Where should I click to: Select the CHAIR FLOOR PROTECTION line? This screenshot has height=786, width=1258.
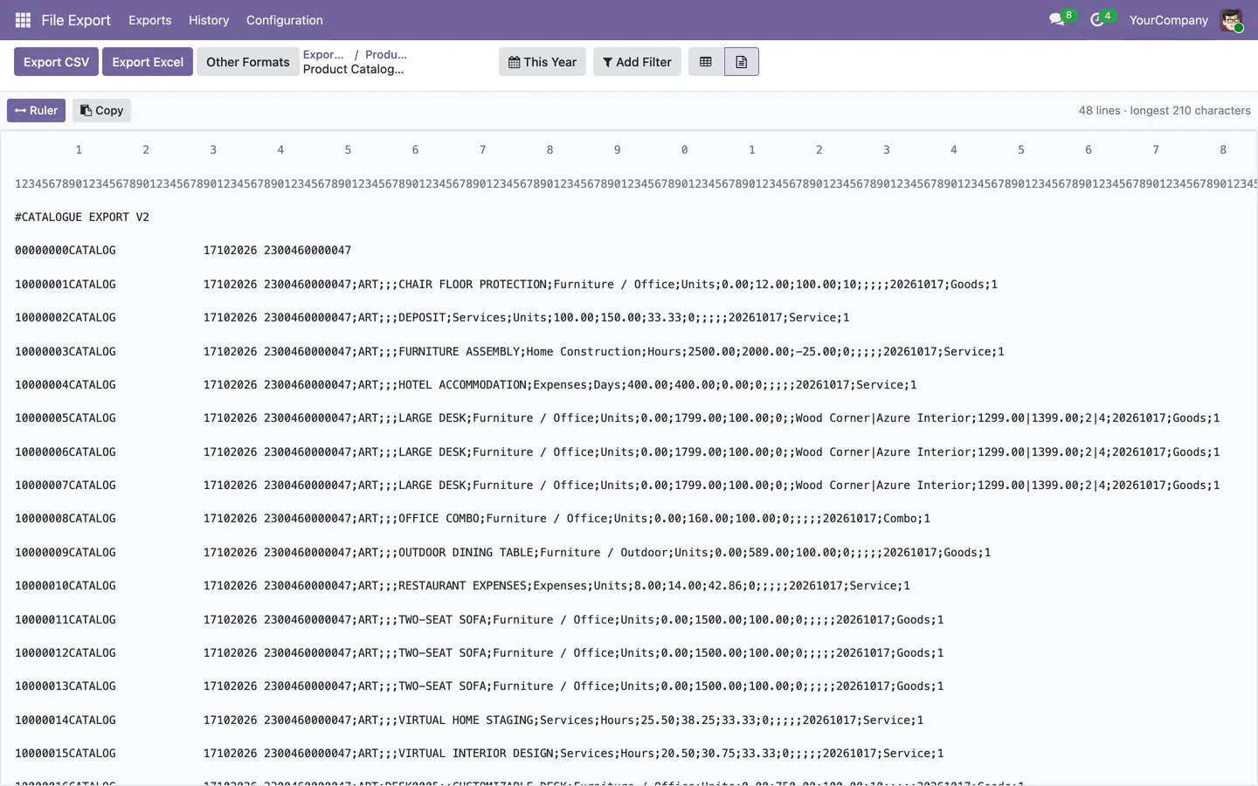pos(506,284)
